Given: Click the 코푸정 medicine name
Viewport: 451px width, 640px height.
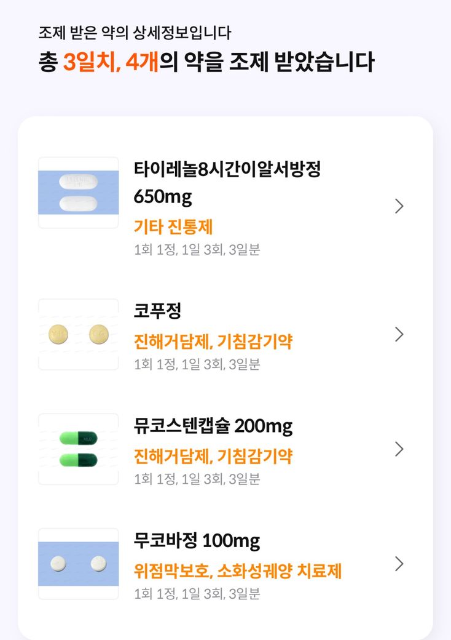Looking at the screenshot, I should (158, 311).
